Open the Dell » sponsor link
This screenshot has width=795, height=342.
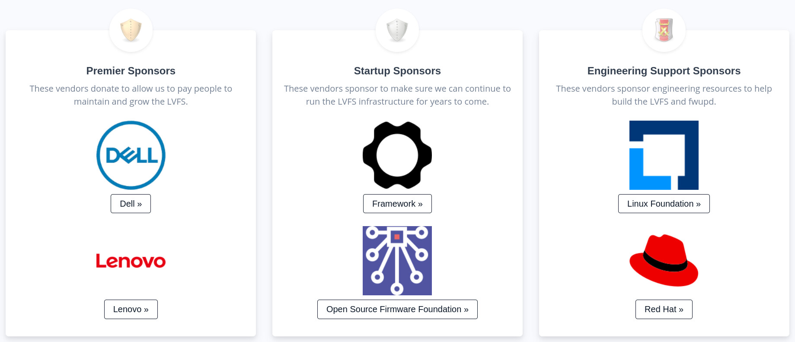click(131, 204)
